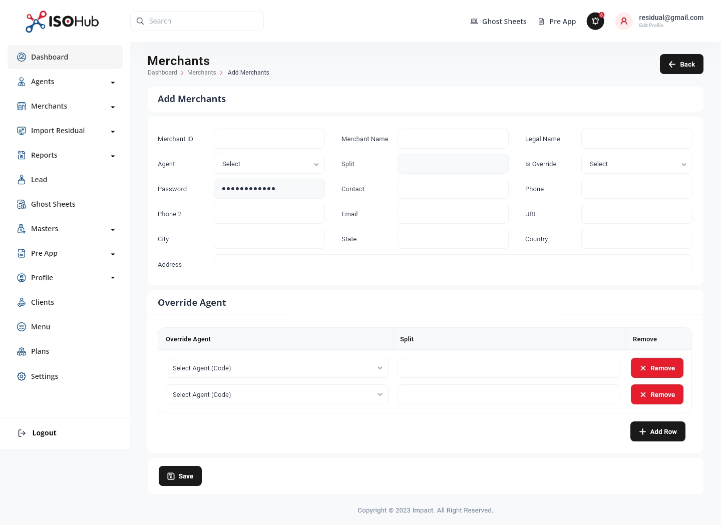Screen dimensions: 721x525
Task: Expand the Merchants submenu arrow in sidebar
Action: (x=113, y=107)
